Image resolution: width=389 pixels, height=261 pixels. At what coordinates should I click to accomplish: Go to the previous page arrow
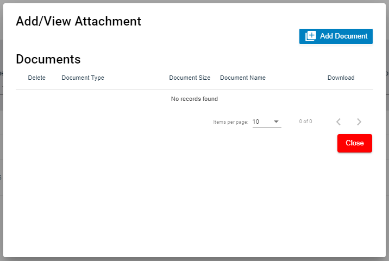(x=338, y=122)
